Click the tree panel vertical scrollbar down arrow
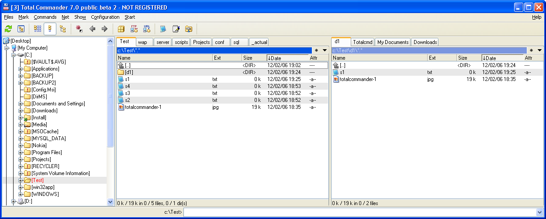Image resolution: width=546 pixels, height=219 pixels. (x=110, y=202)
